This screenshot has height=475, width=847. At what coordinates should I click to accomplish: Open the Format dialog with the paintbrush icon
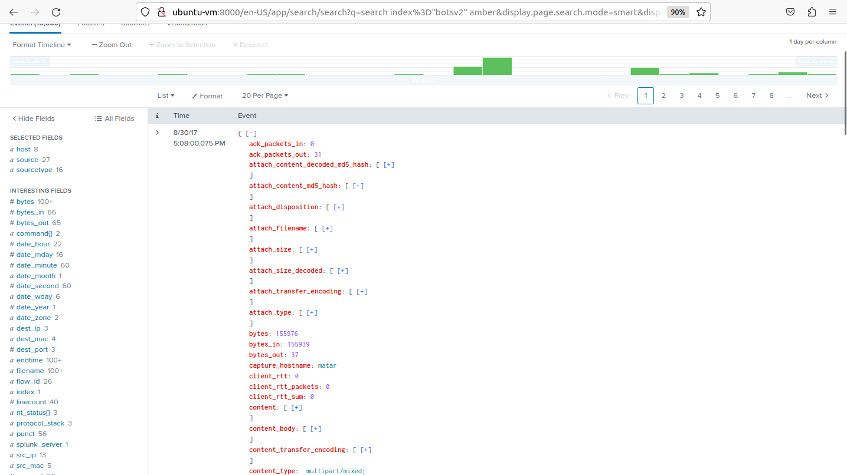(207, 95)
